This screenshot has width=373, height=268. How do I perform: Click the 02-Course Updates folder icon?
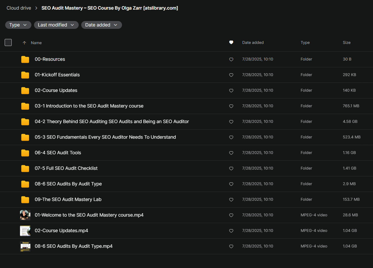25,91
